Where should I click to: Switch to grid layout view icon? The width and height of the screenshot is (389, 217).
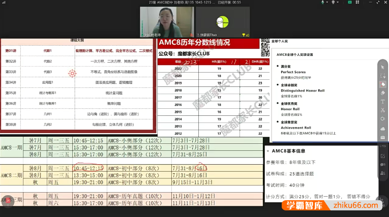[357, 2]
